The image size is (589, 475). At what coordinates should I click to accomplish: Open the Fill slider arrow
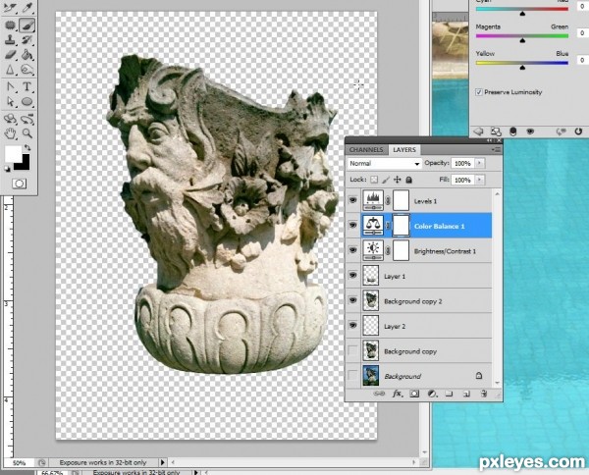pos(479,180)
